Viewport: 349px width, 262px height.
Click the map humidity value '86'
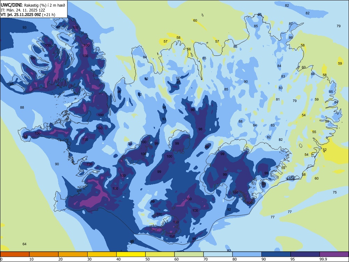pyautogui.click(x=291, y=37)
